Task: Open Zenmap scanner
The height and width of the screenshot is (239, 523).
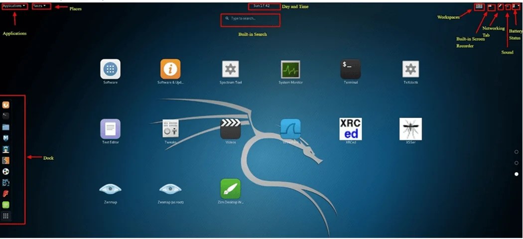Action: coord(111,189)
